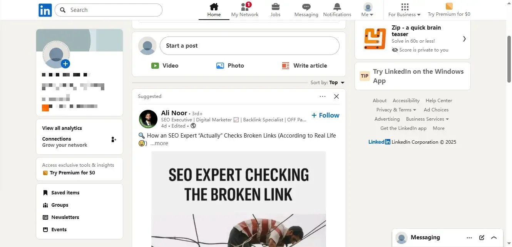The width and height of the screenshot is (512, 247).
Task: Expand the Me profile dropdown
Action: [368, 10]
